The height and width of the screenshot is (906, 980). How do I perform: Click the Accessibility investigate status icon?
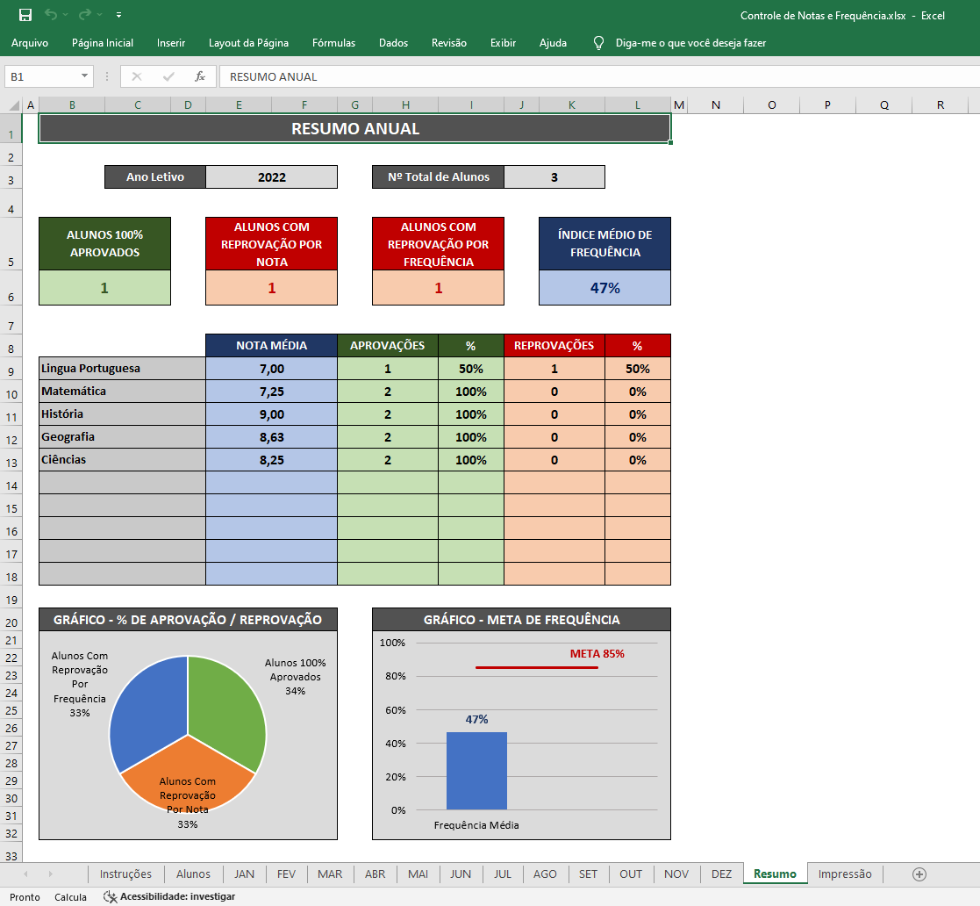tap(110, 896)
